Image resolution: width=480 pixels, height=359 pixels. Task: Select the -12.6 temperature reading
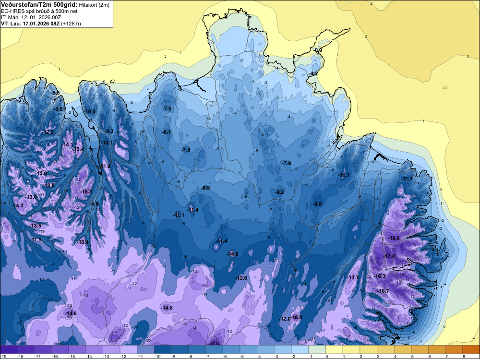241,278
